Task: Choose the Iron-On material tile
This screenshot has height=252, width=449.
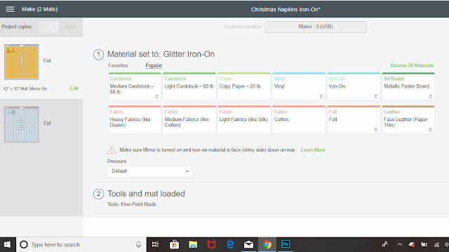Action: point(354,86)
